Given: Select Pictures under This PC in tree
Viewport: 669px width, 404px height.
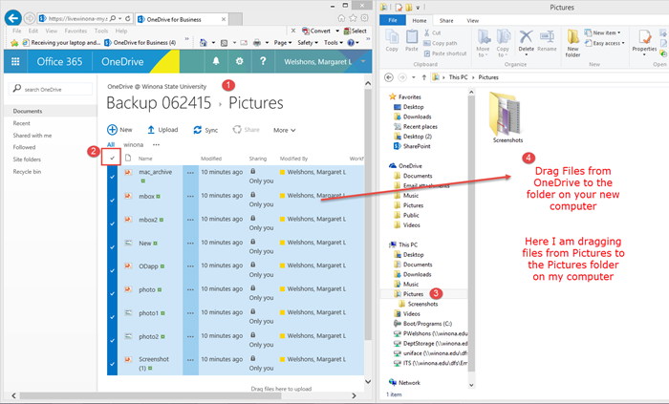Looking at the screenshot, I should (415, 292).
